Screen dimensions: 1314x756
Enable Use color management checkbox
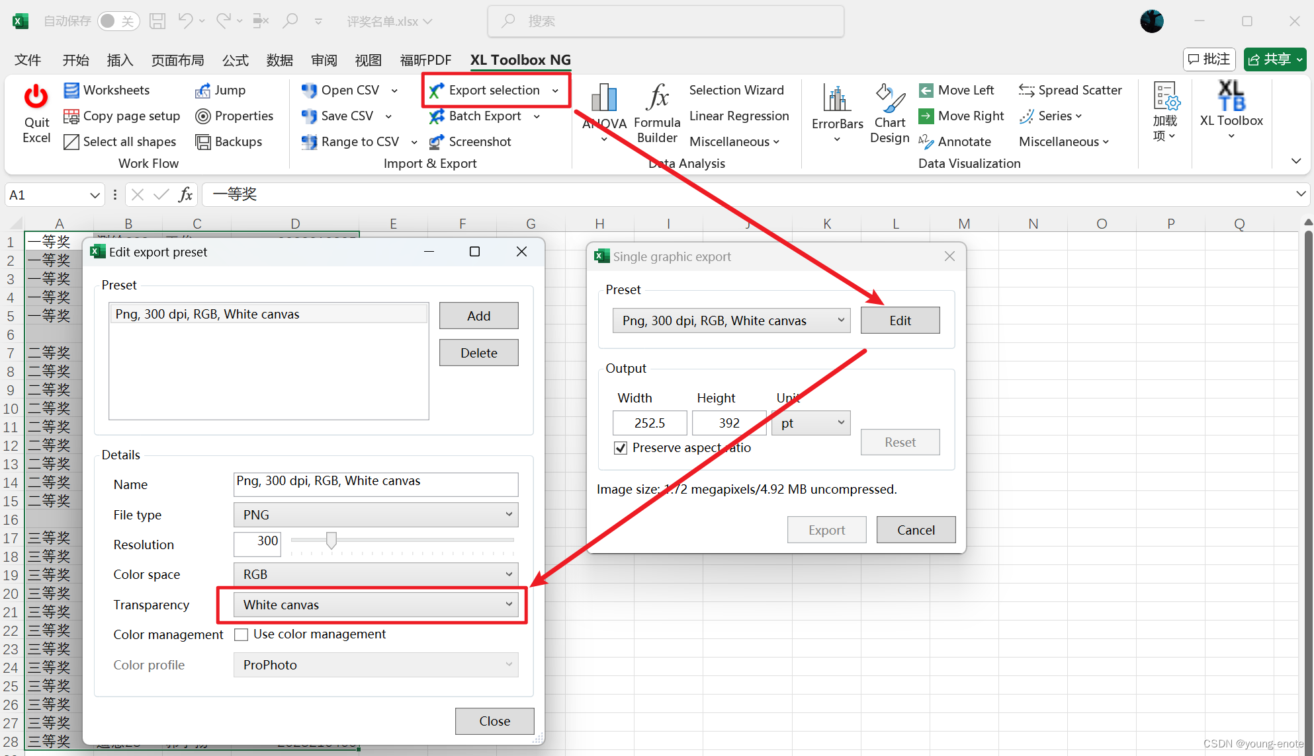point(241,634)
